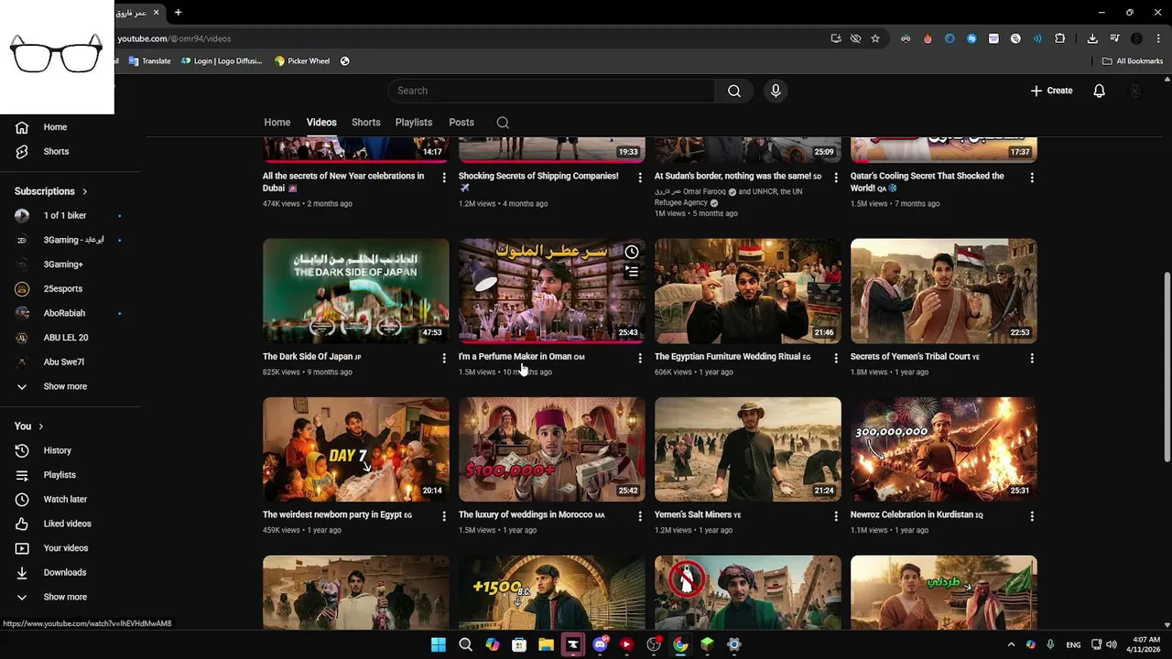Show more subscriptions
This screenshot has width=1172, height=659.
click(70, 386)
